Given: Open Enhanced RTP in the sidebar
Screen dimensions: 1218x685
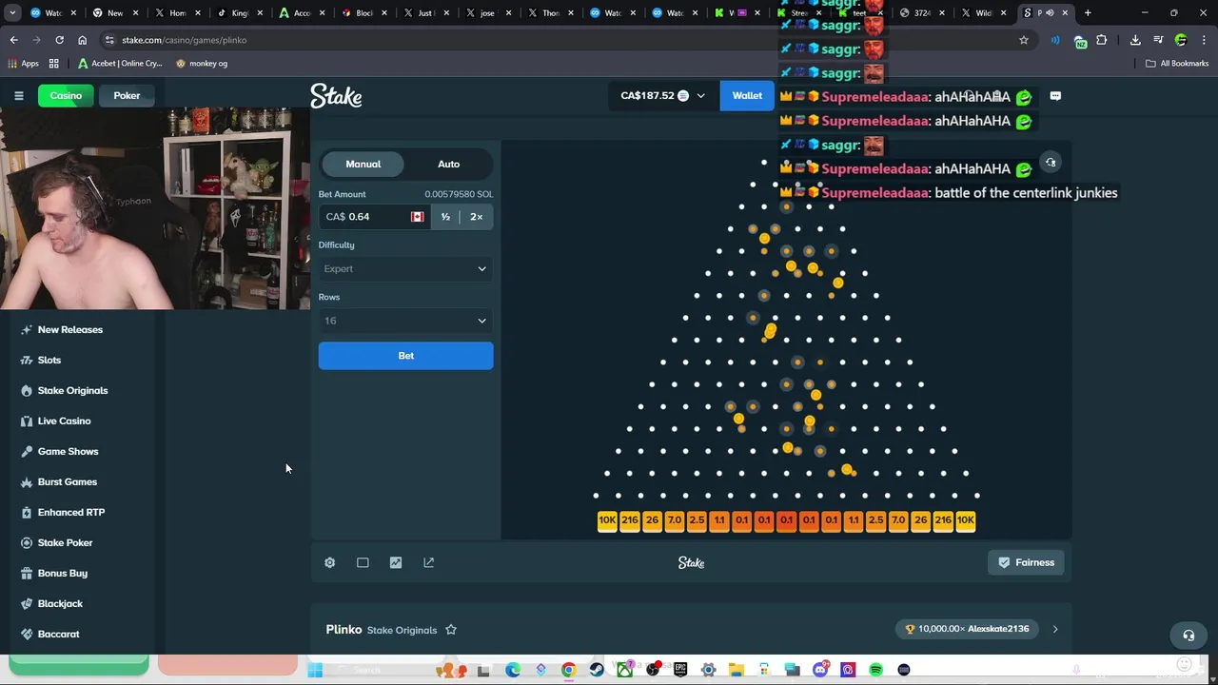Looking at the screenshot, I should (x=70, y=512).
